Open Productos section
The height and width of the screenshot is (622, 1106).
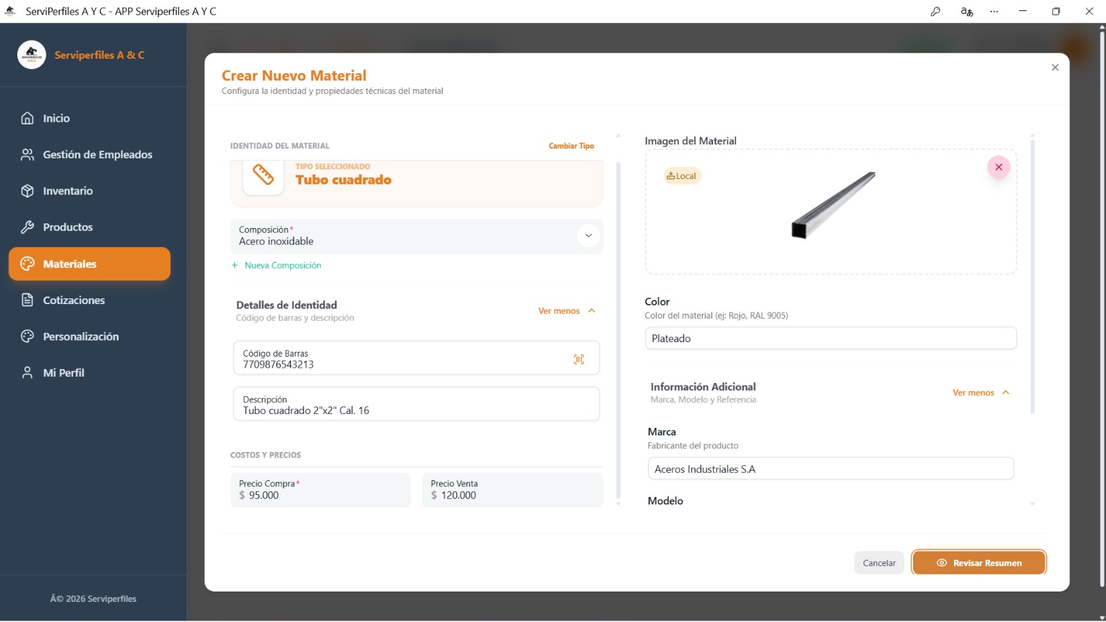(89, 227)
